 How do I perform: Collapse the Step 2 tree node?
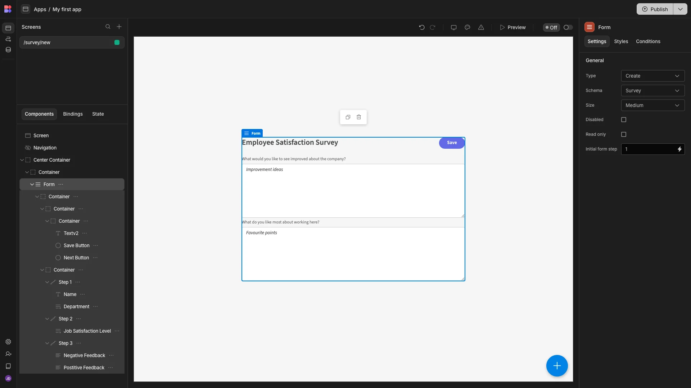[47, 319]
